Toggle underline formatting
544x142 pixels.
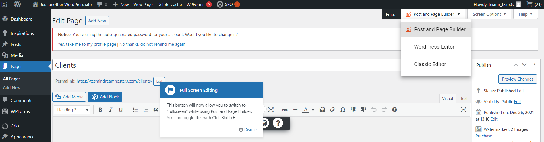point(121,110)
